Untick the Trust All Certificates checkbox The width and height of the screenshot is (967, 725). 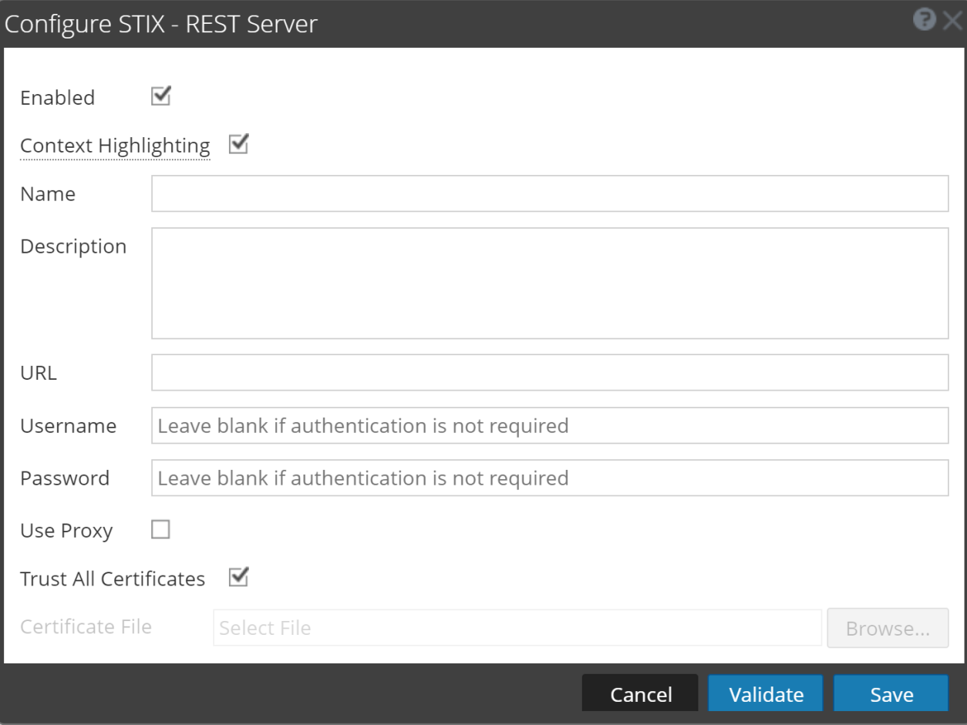point(238,577)
